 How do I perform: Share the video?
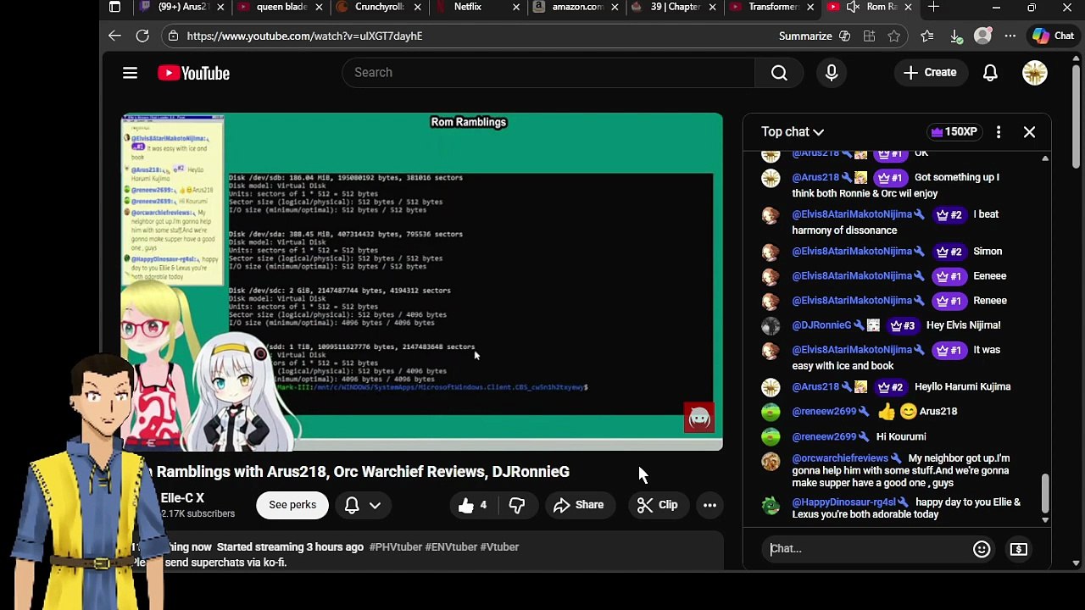point(578,505)
